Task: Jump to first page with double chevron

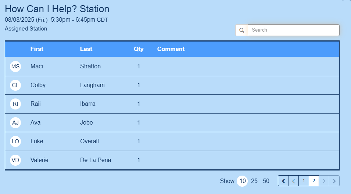Action: [x=283, y=181]
